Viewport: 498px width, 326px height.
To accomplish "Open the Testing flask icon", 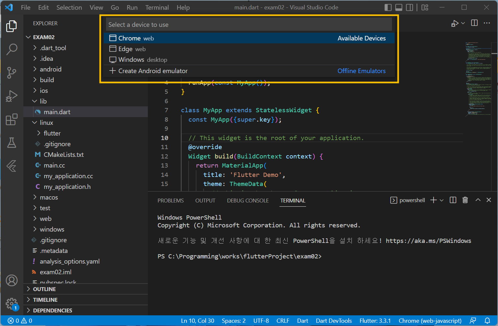I will [12, 143].
